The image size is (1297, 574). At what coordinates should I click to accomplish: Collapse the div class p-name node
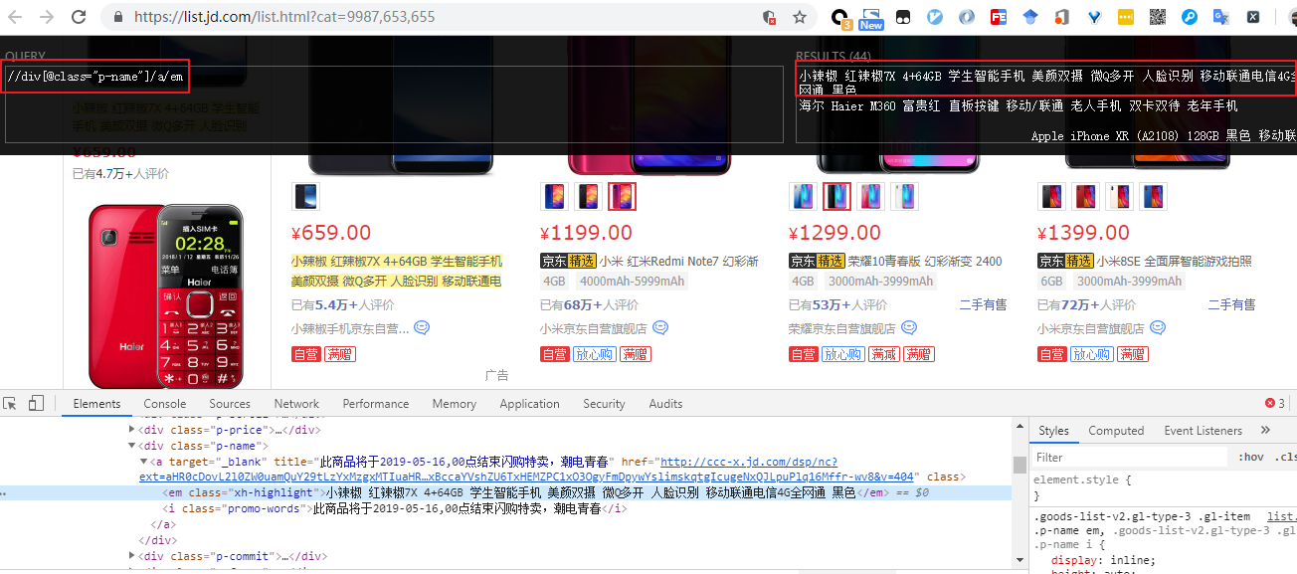[x=132, y=446]
